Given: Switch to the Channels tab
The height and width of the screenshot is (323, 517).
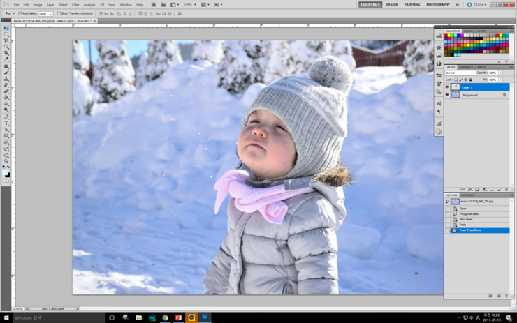Looking at the screenshot, I should click(x=466, y=67).
